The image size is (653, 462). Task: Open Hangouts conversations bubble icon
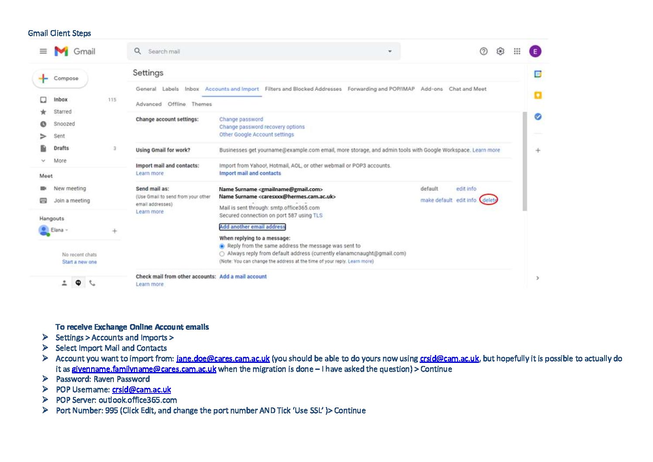pyautogui.click(x=78, y=283)
